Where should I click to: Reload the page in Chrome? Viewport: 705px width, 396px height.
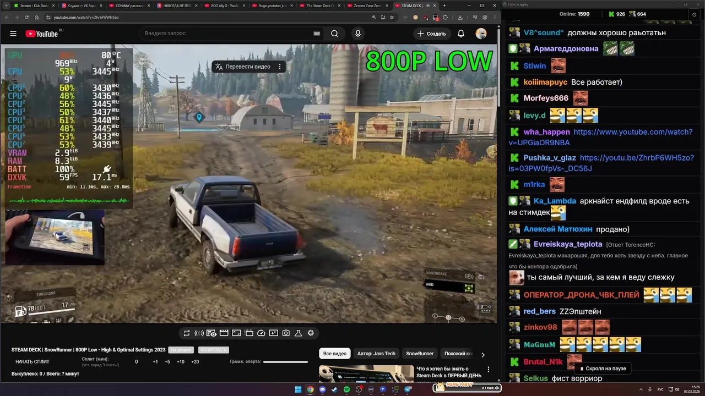pos(27,17)
